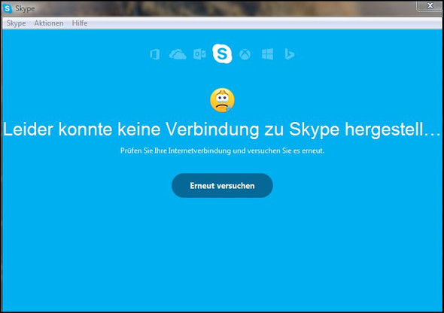Click the large white Skype logo

pyautogui.click(x=222, y=53)
